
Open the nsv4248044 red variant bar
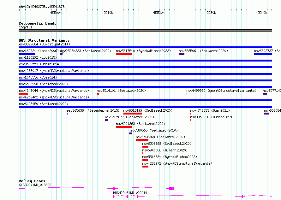click(x=23, y=94)
